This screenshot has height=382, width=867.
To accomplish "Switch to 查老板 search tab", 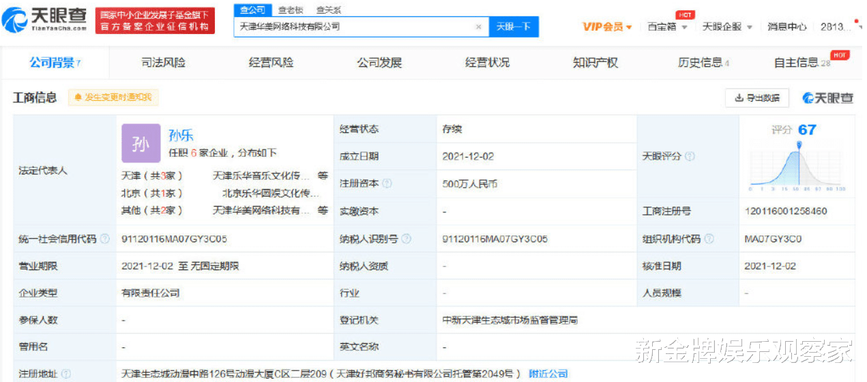I will [x=290, y=10].
